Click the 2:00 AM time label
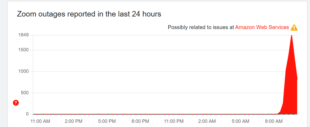 pos(207,121)
